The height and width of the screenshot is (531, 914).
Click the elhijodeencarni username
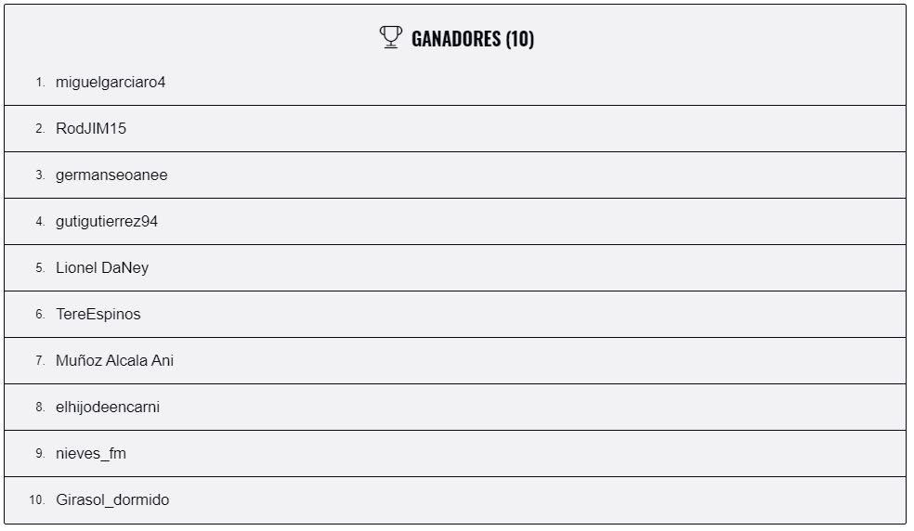click(107, 407)
